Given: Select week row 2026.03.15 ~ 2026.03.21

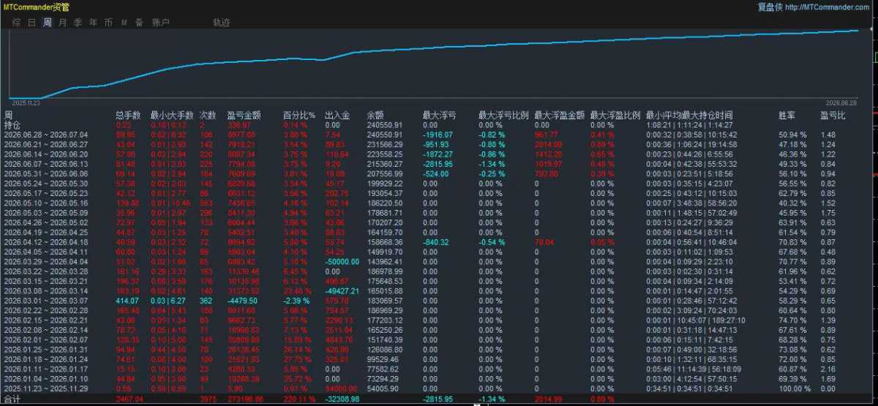Looking at the screenshot, I should pos(45,279).
